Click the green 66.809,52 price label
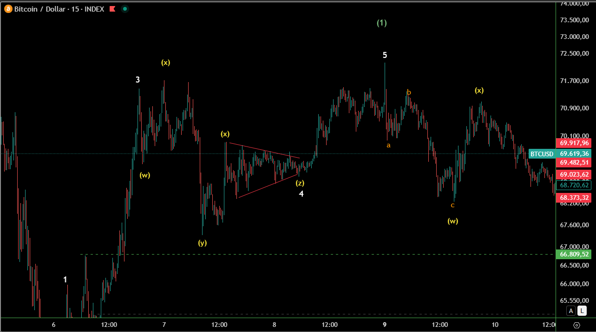This screenshot has height=332, width=596. [x=574, y=254]
